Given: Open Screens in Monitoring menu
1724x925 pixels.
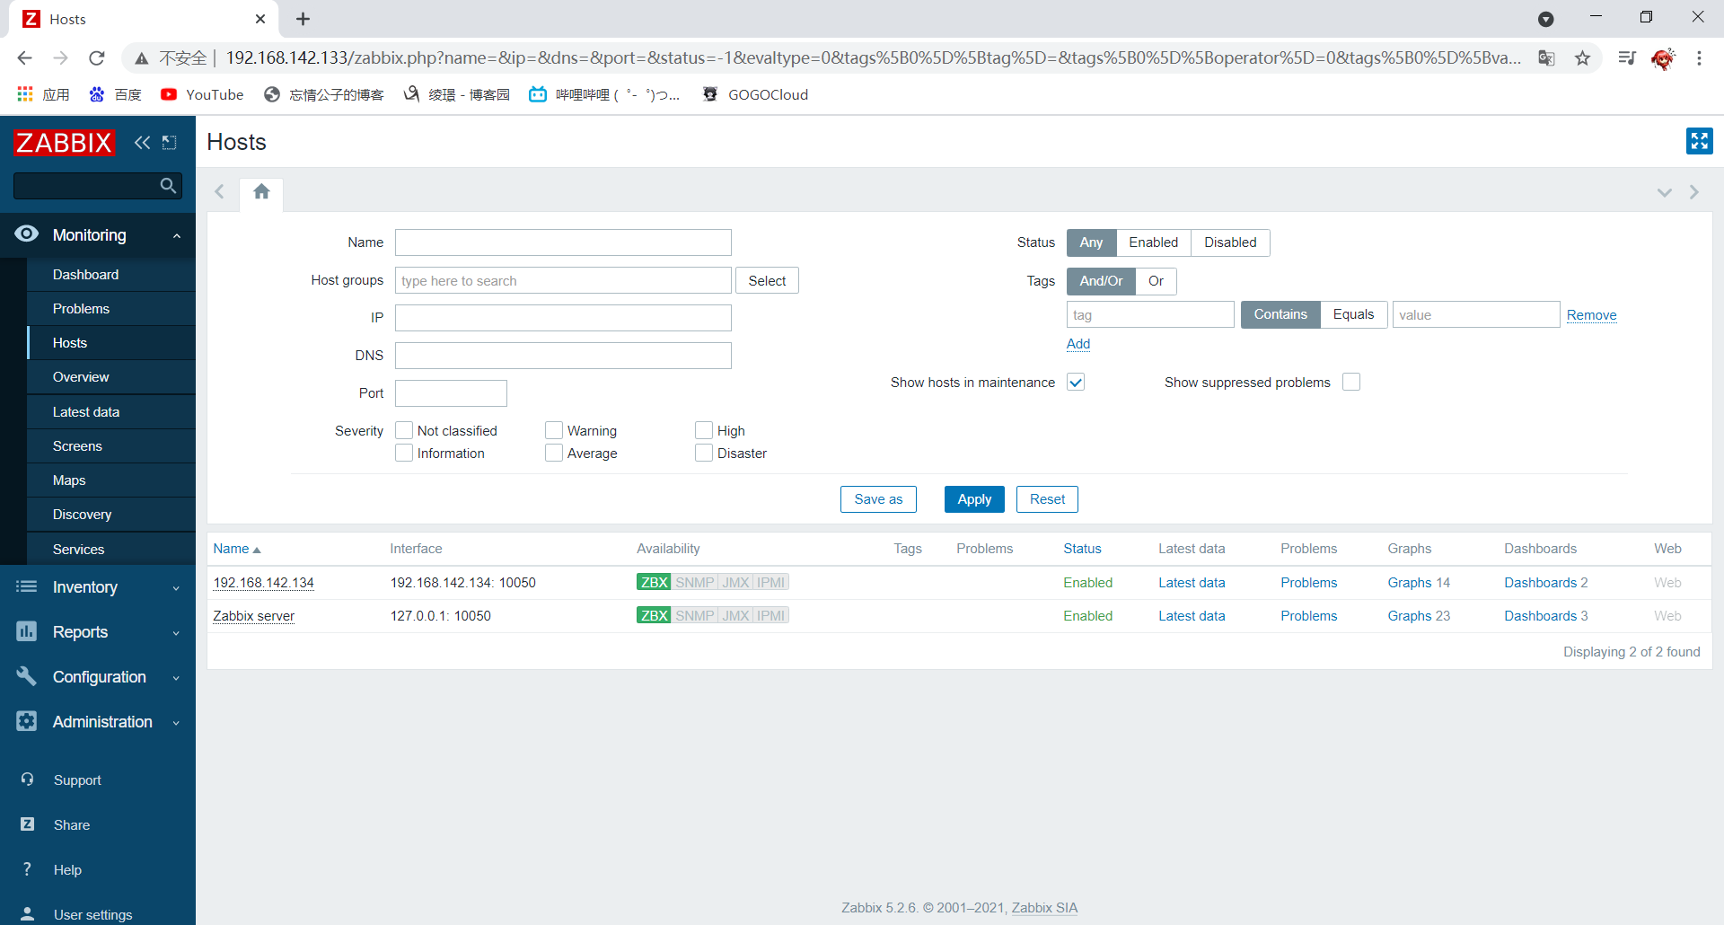Looking at the screenshot, I should (111, 446).
